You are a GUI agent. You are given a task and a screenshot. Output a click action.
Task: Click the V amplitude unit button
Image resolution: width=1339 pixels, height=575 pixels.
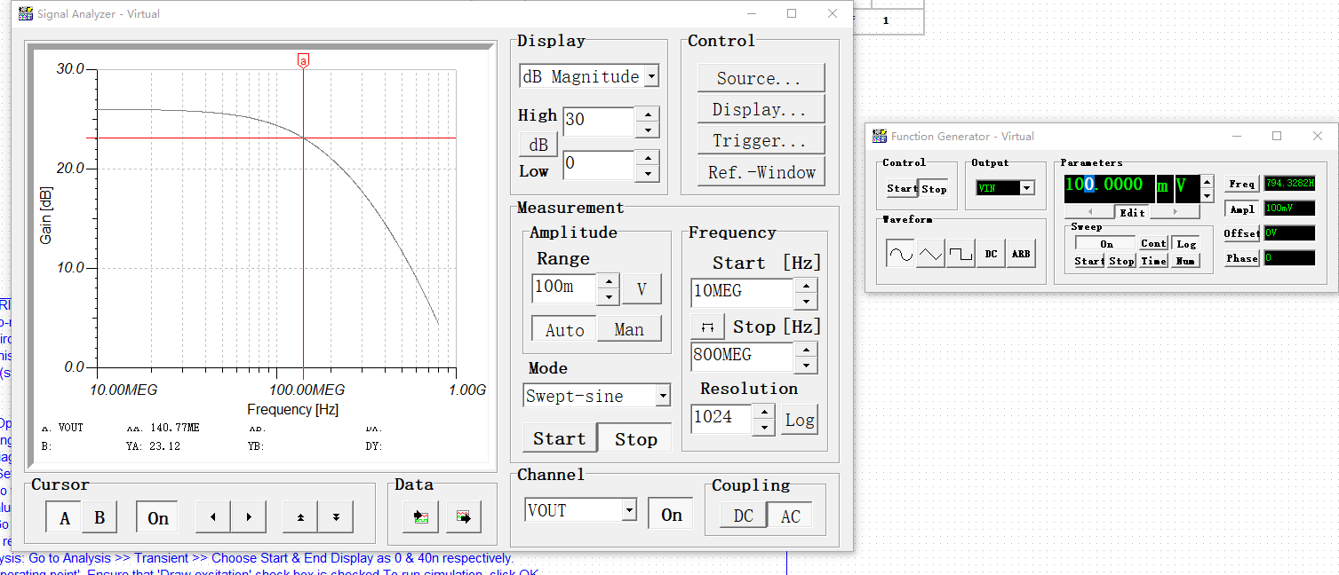(x=642, y=288)
